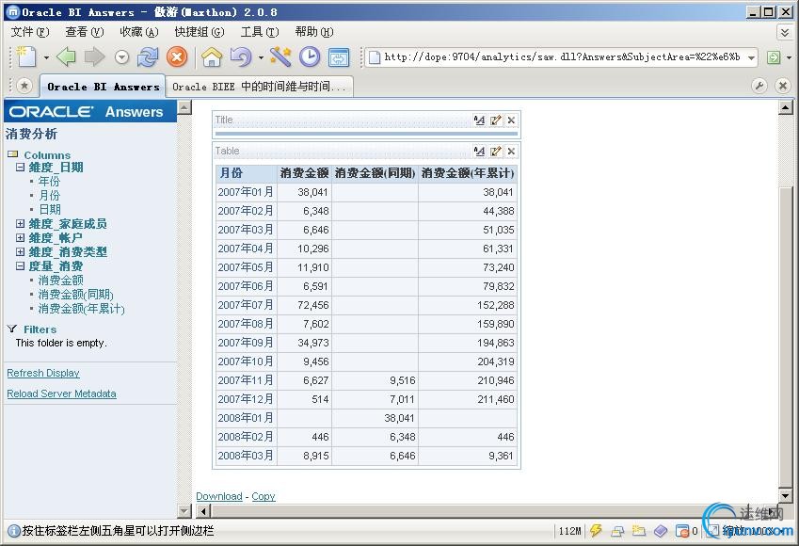Screen dimensions: 799x546
Task: Click the 2007年07月 row cell
Action: point(247,305)
